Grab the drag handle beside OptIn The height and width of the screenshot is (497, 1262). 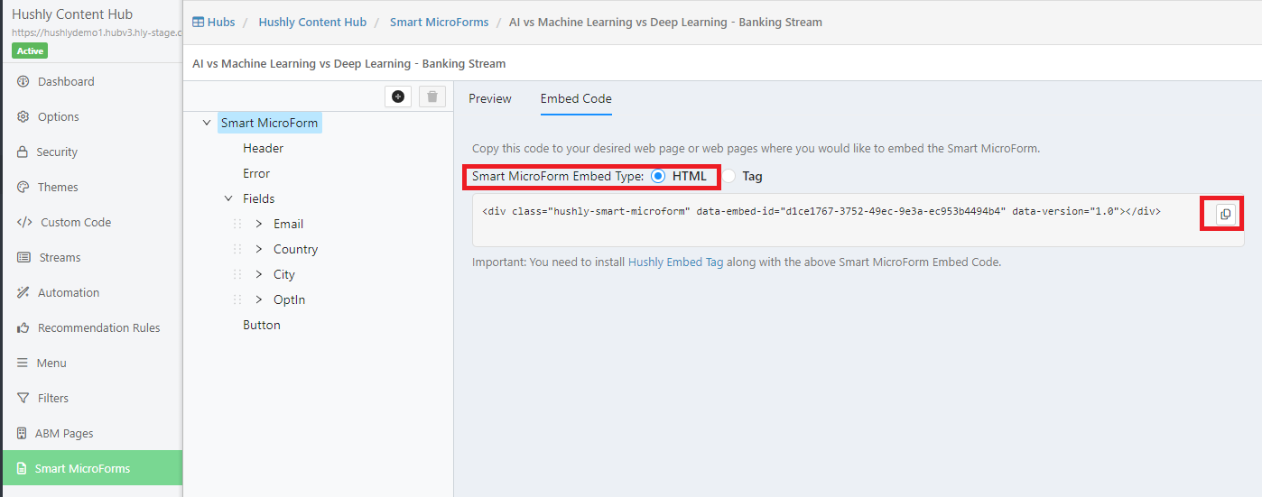coord(237,299)
